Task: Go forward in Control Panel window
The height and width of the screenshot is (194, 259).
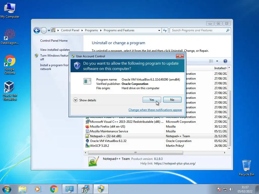Action: [x=44, y=30]
